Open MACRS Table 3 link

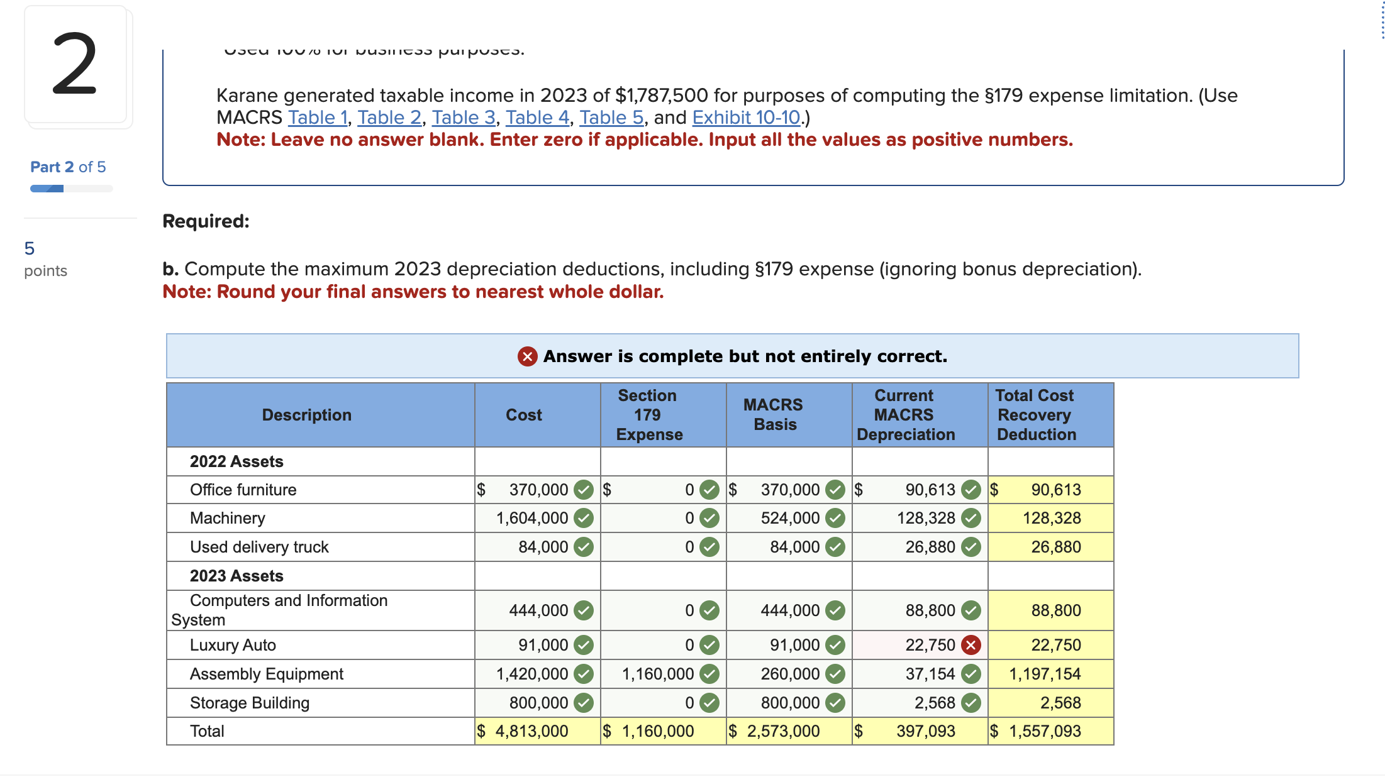click(464, 118)
